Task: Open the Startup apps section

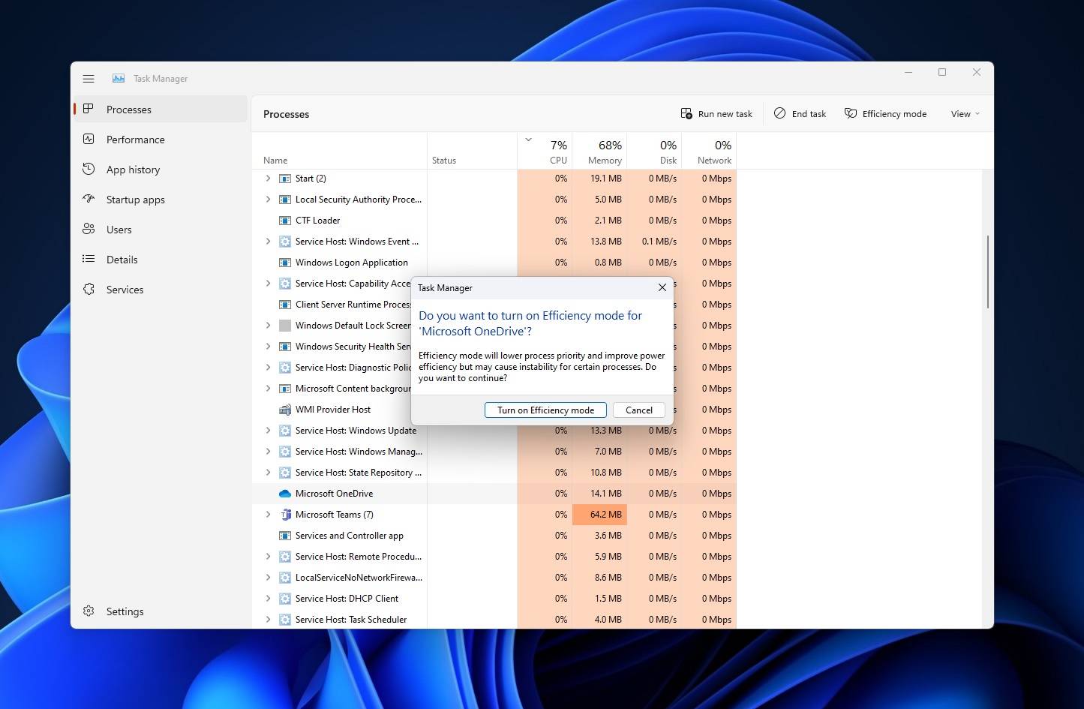Action: [89, 200]
